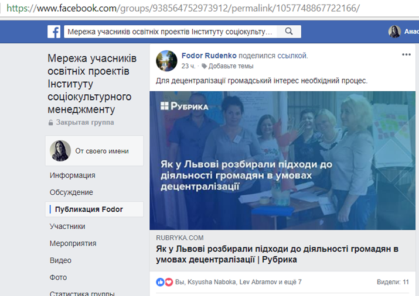Image resolution: width=419 pixels, height=296 pixels.
Task: Click the heart reaction icon under the post
Action: coord(169,282)
